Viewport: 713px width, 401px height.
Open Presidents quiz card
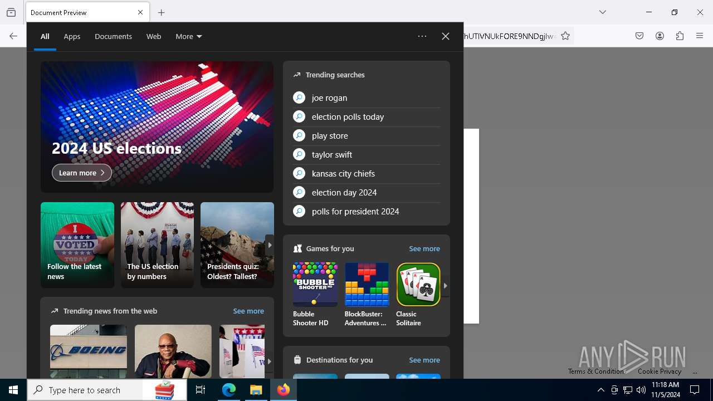coord(237,245)
